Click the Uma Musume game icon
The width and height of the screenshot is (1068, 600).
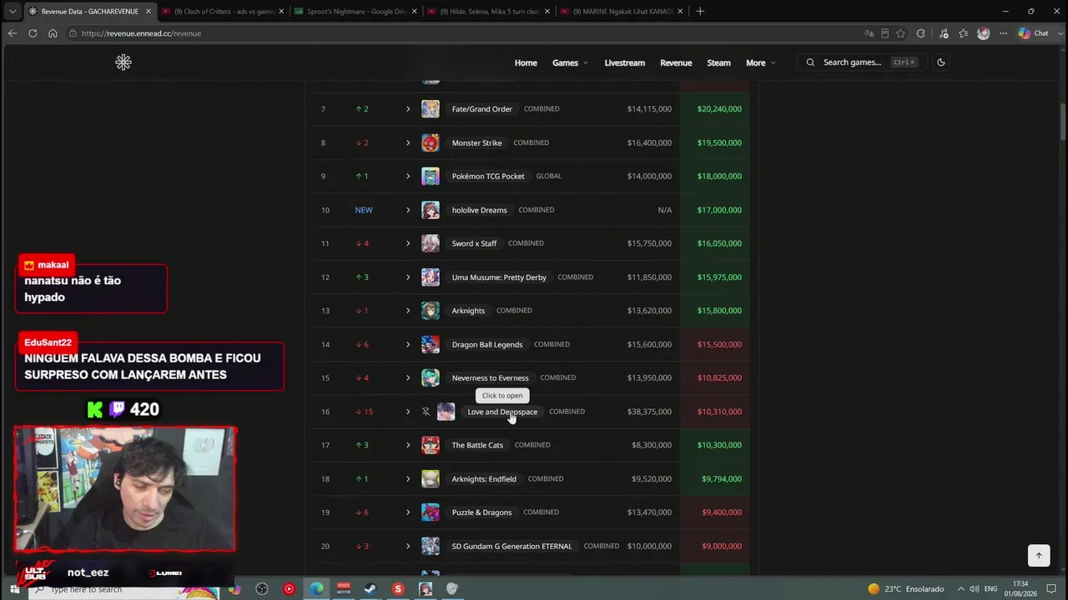pos(431,277)
